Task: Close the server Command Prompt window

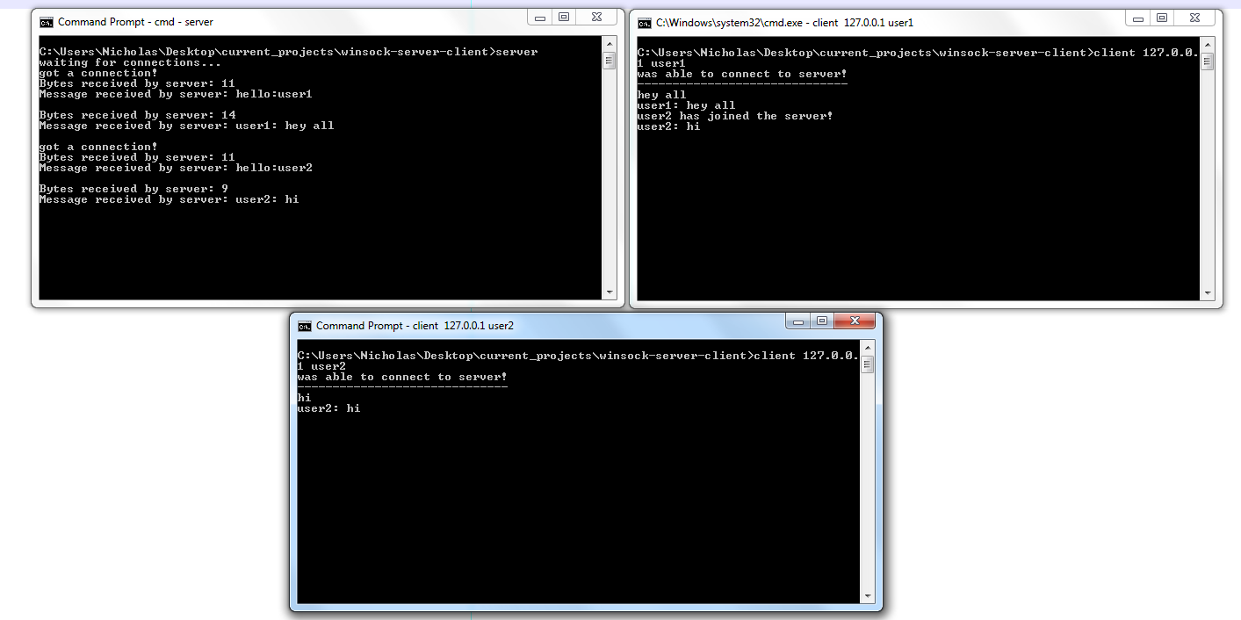Action: (x=595, y=18)
